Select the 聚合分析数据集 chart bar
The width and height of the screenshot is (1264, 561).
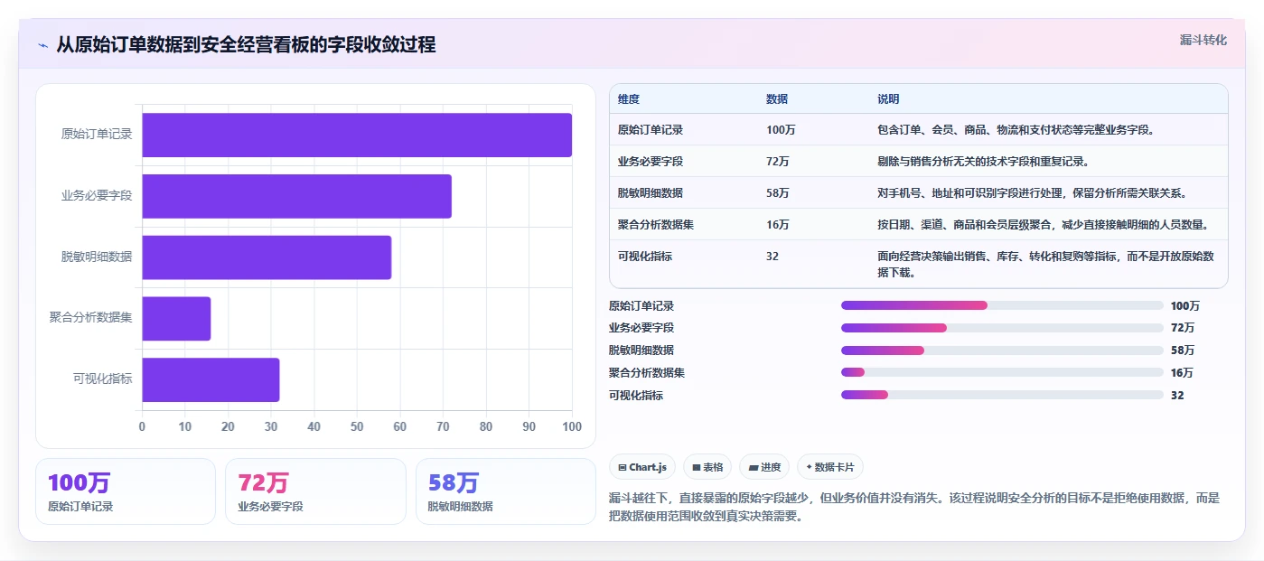[176, 319]
